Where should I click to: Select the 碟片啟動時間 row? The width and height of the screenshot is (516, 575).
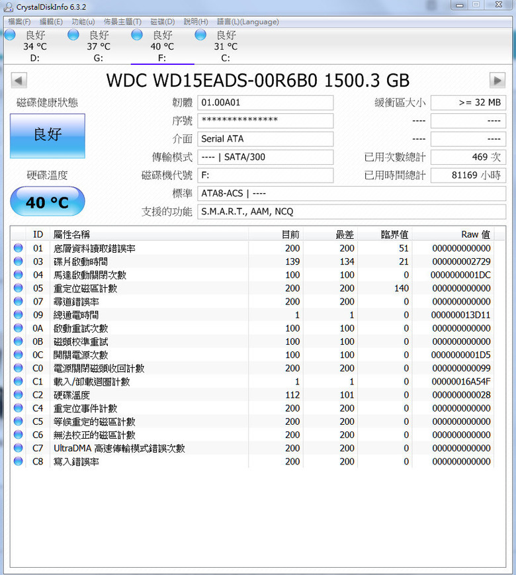[252, 261]
